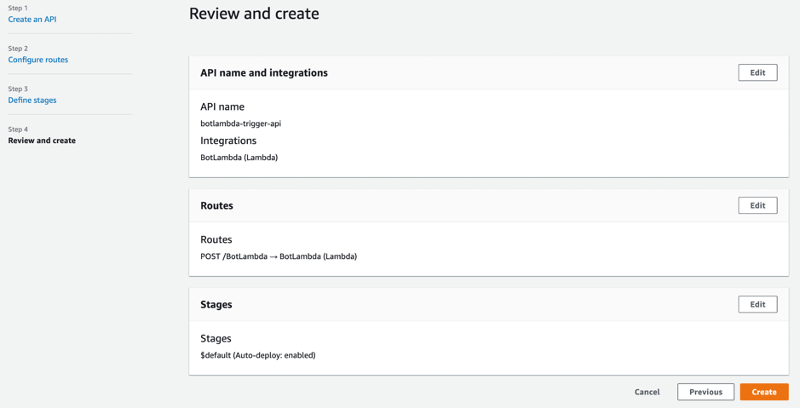
Task: Cancel the API creation wizard
Action: 647,392
